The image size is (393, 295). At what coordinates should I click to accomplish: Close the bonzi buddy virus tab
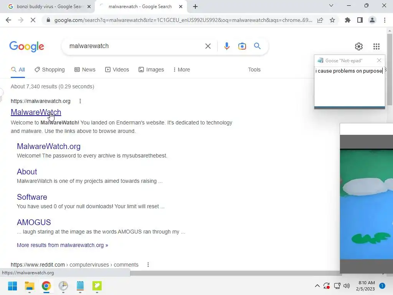89,7
